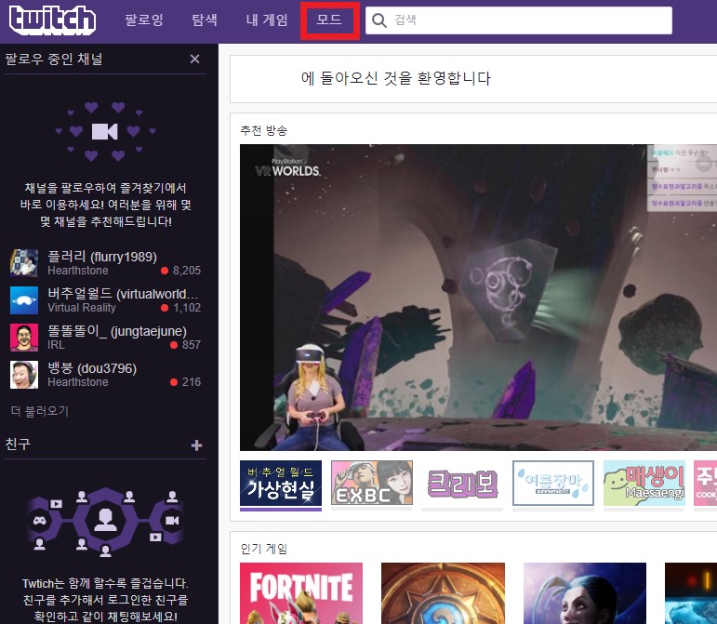Select the EXBC featured thumbnail
This screenshot has width=717, height=624.
point(372,484)
